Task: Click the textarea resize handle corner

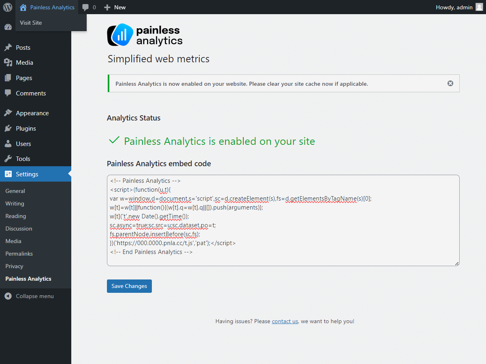Action: coord(457,263)
